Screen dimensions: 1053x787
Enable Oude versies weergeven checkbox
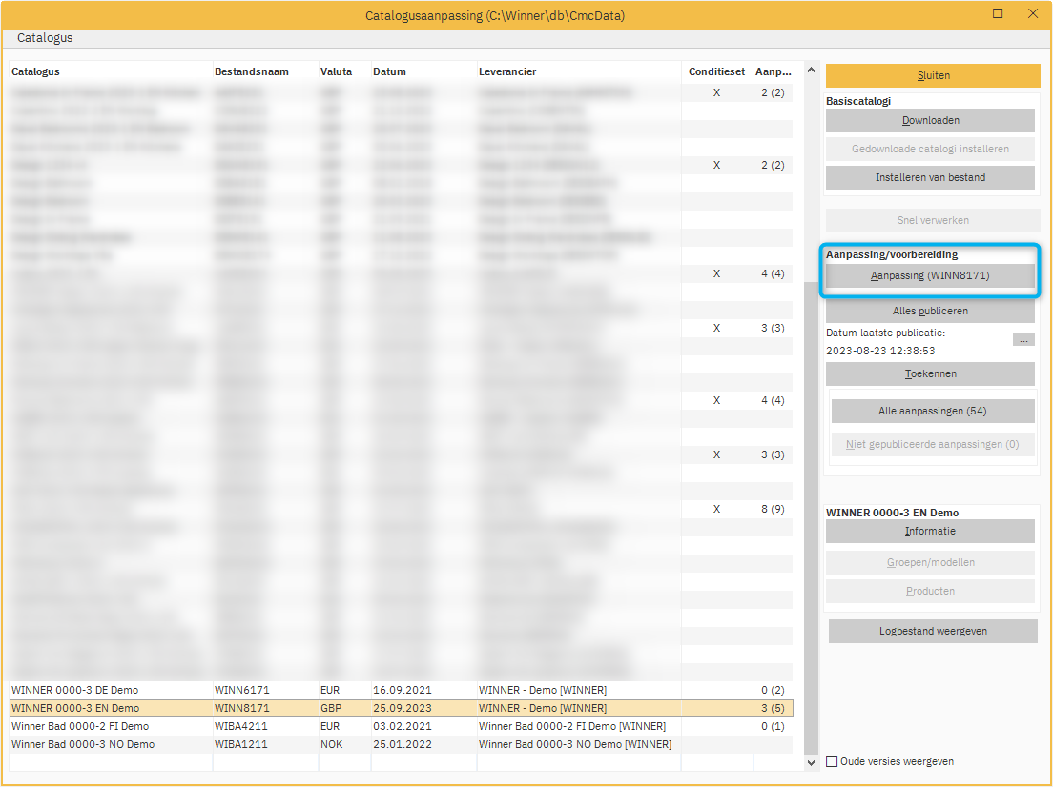(x=832, y=761)
